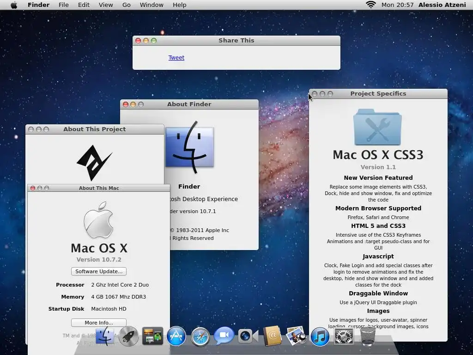Click Firefox, Safari and Chrome text
The height and width of the screenshot is (355, 473).
(x=378, y=217)
